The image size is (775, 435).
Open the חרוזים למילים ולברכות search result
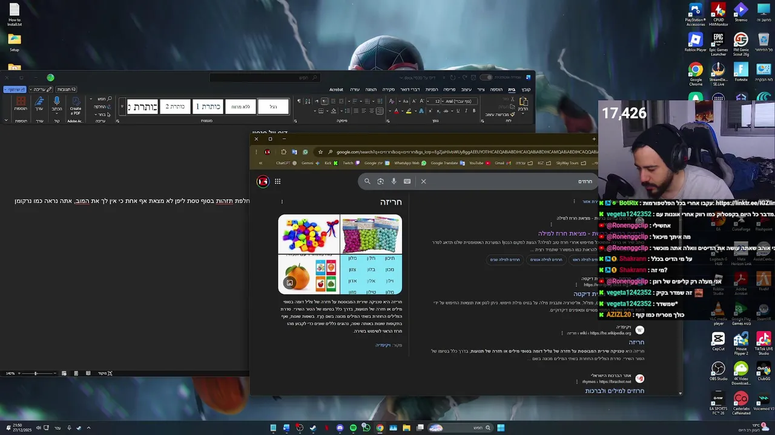(614, 391)
